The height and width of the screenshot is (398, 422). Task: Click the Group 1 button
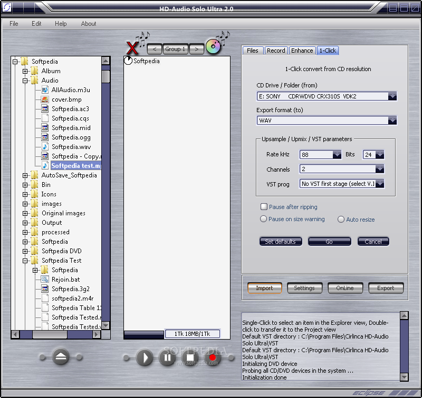point(175,49)
